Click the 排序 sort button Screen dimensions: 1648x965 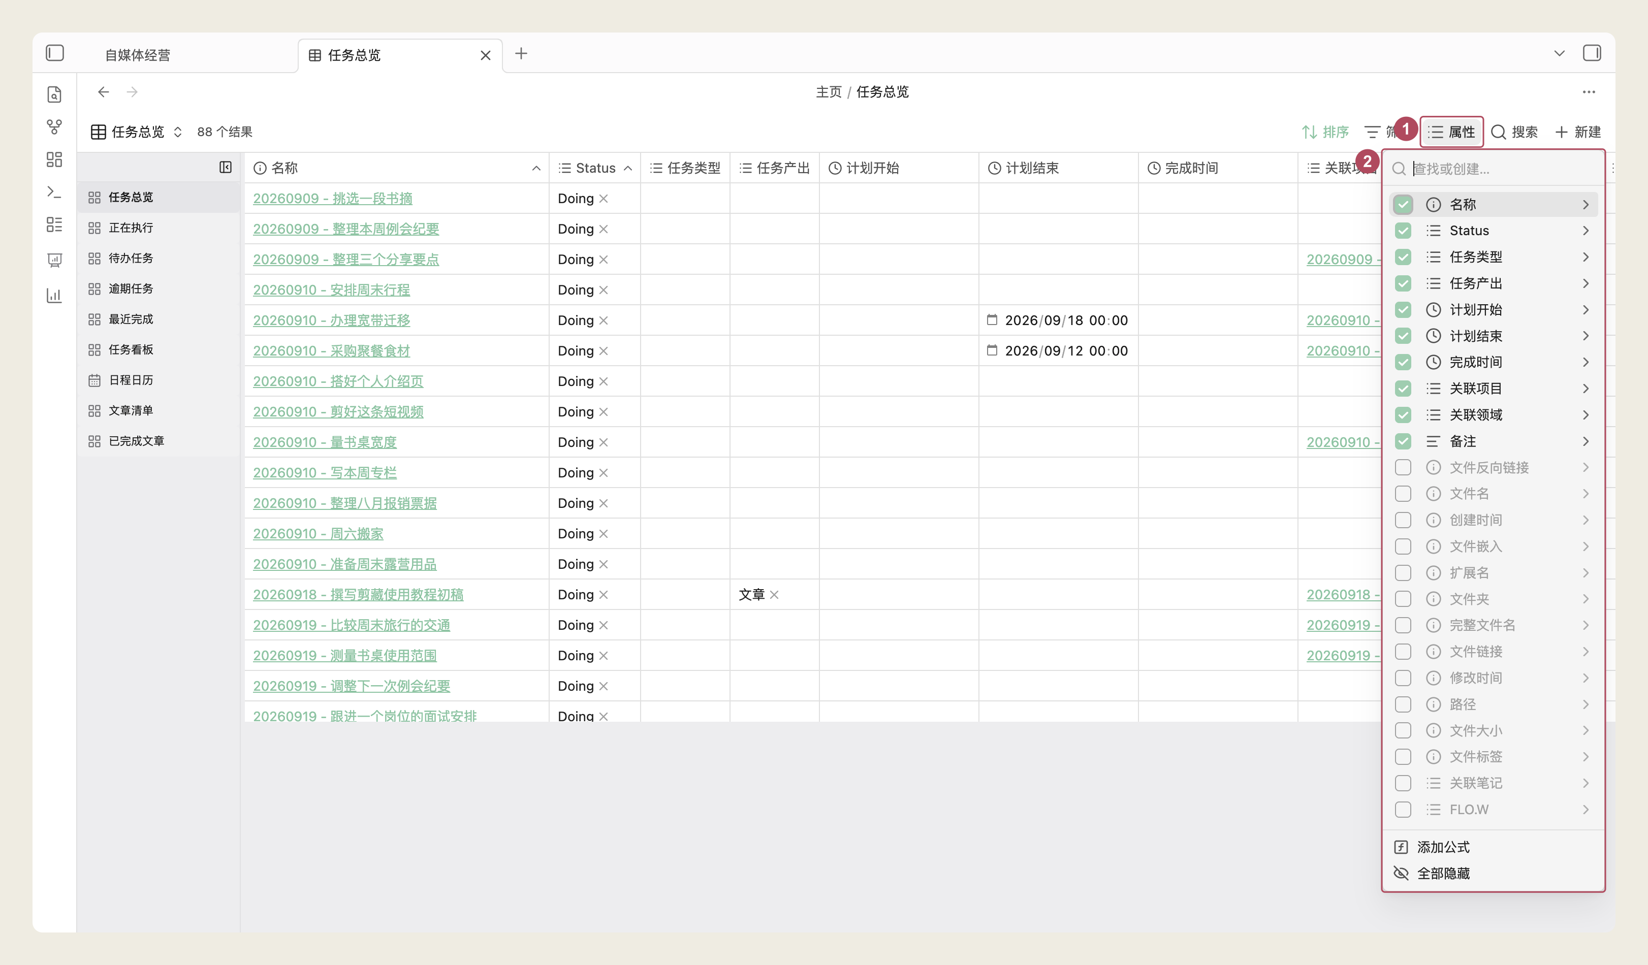tap(1325, 132)
